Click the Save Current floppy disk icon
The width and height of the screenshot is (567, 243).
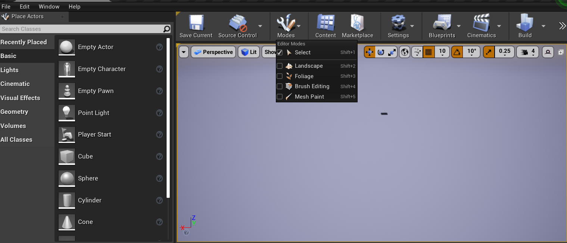[x=196, y=23]
